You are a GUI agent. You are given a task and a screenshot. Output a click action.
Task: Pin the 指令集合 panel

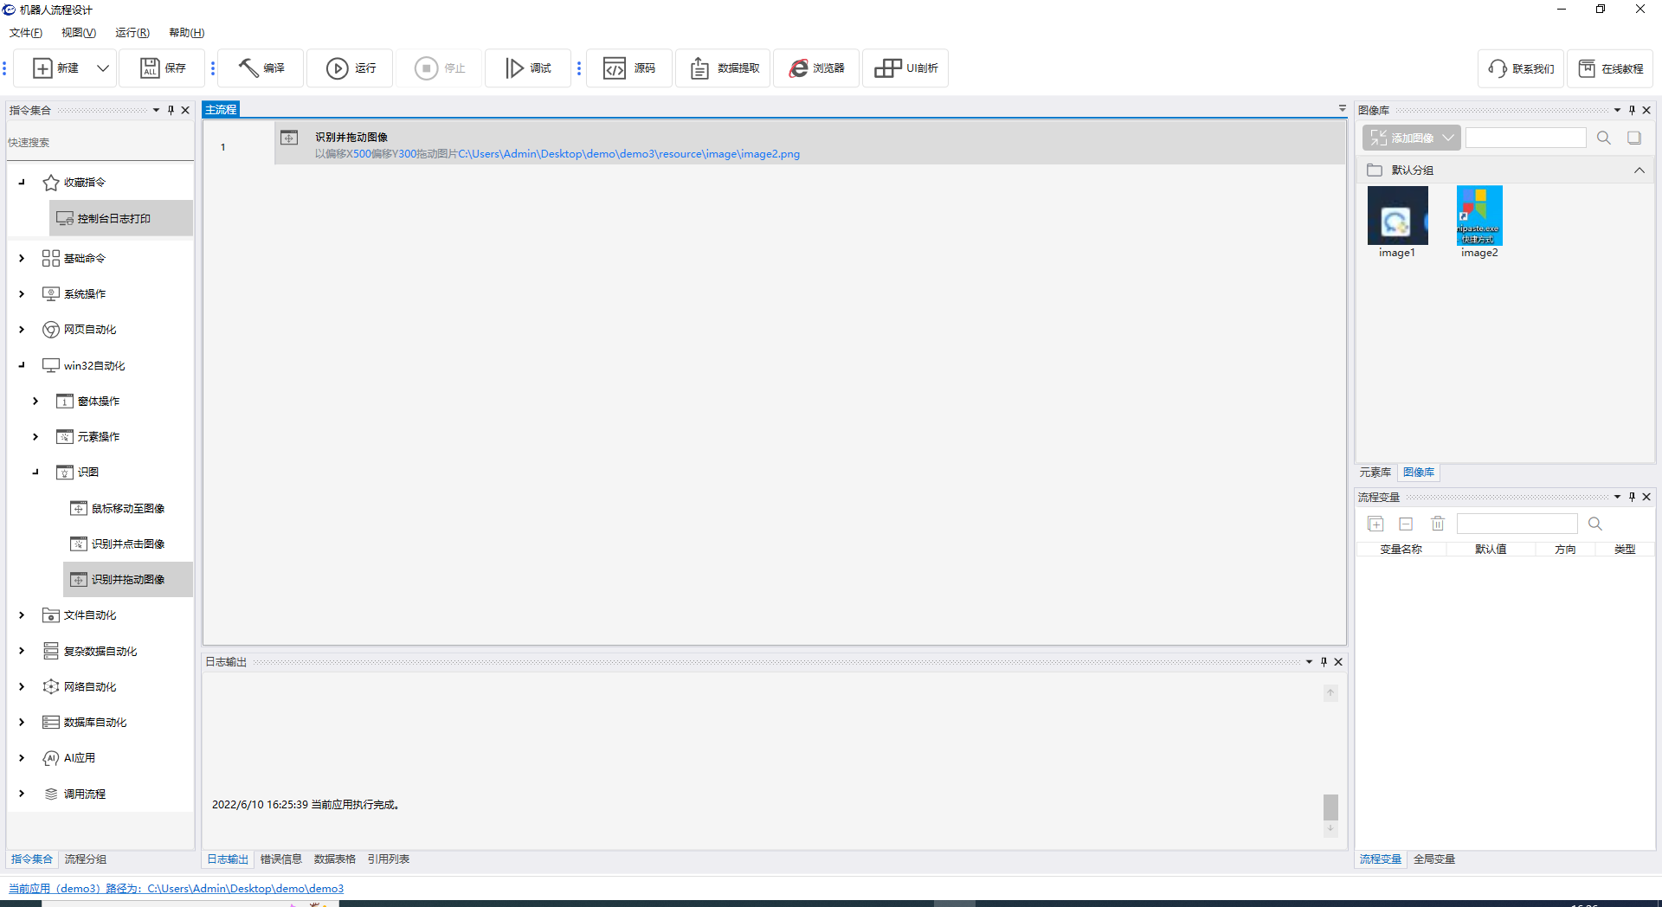pyautogui.click(x=171, y=110)
